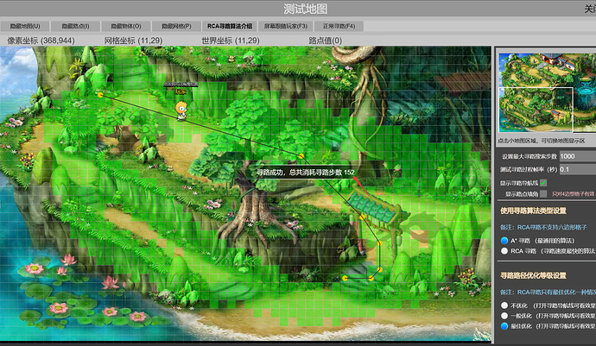
Task: Click the 测试寻路过程帧率 (秒) label
Action: (529, 169)
